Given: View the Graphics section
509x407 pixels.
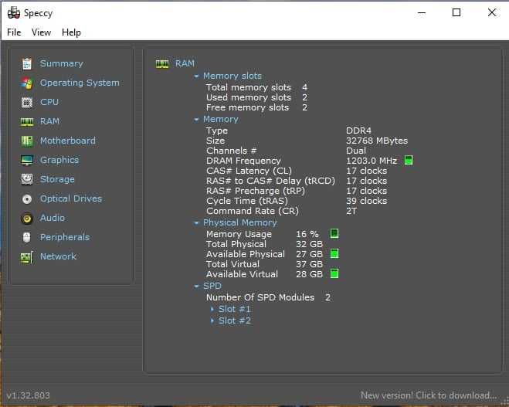Looking at the screenshot, I should [59, 161].
